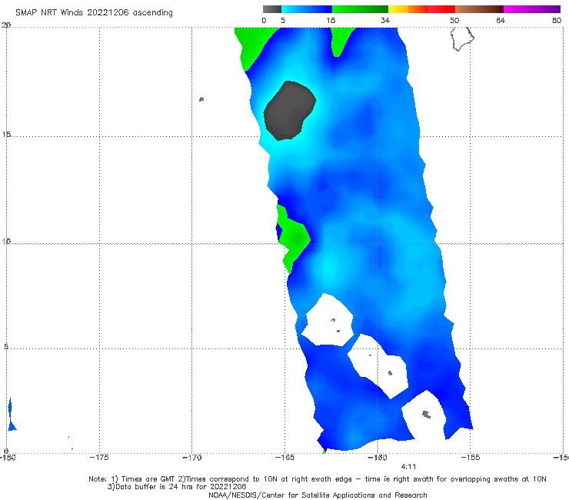Click the latitude label '10' on left axis
The width and height of the screenshot is (569, 500).
coord(6,241)
